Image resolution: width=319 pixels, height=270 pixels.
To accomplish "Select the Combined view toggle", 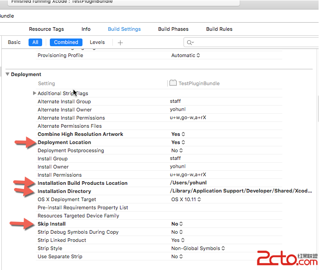I will (66, 42).
